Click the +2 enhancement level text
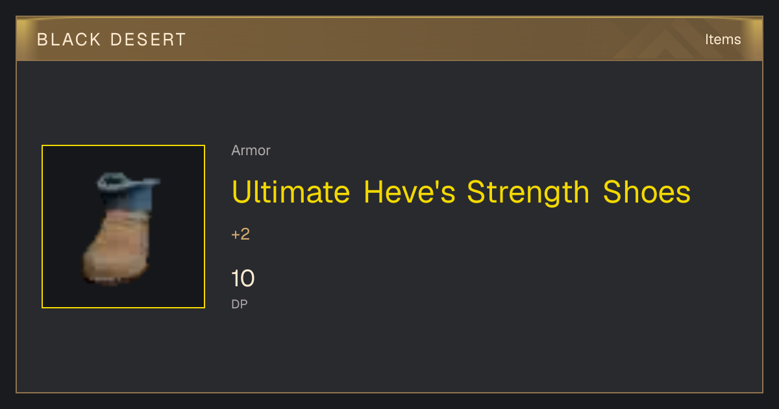Viewport: 779px width, 409px height. pyautogui.click(x=240, y=234)
